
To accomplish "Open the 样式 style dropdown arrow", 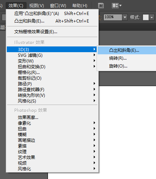I will [x=152, y=18].
